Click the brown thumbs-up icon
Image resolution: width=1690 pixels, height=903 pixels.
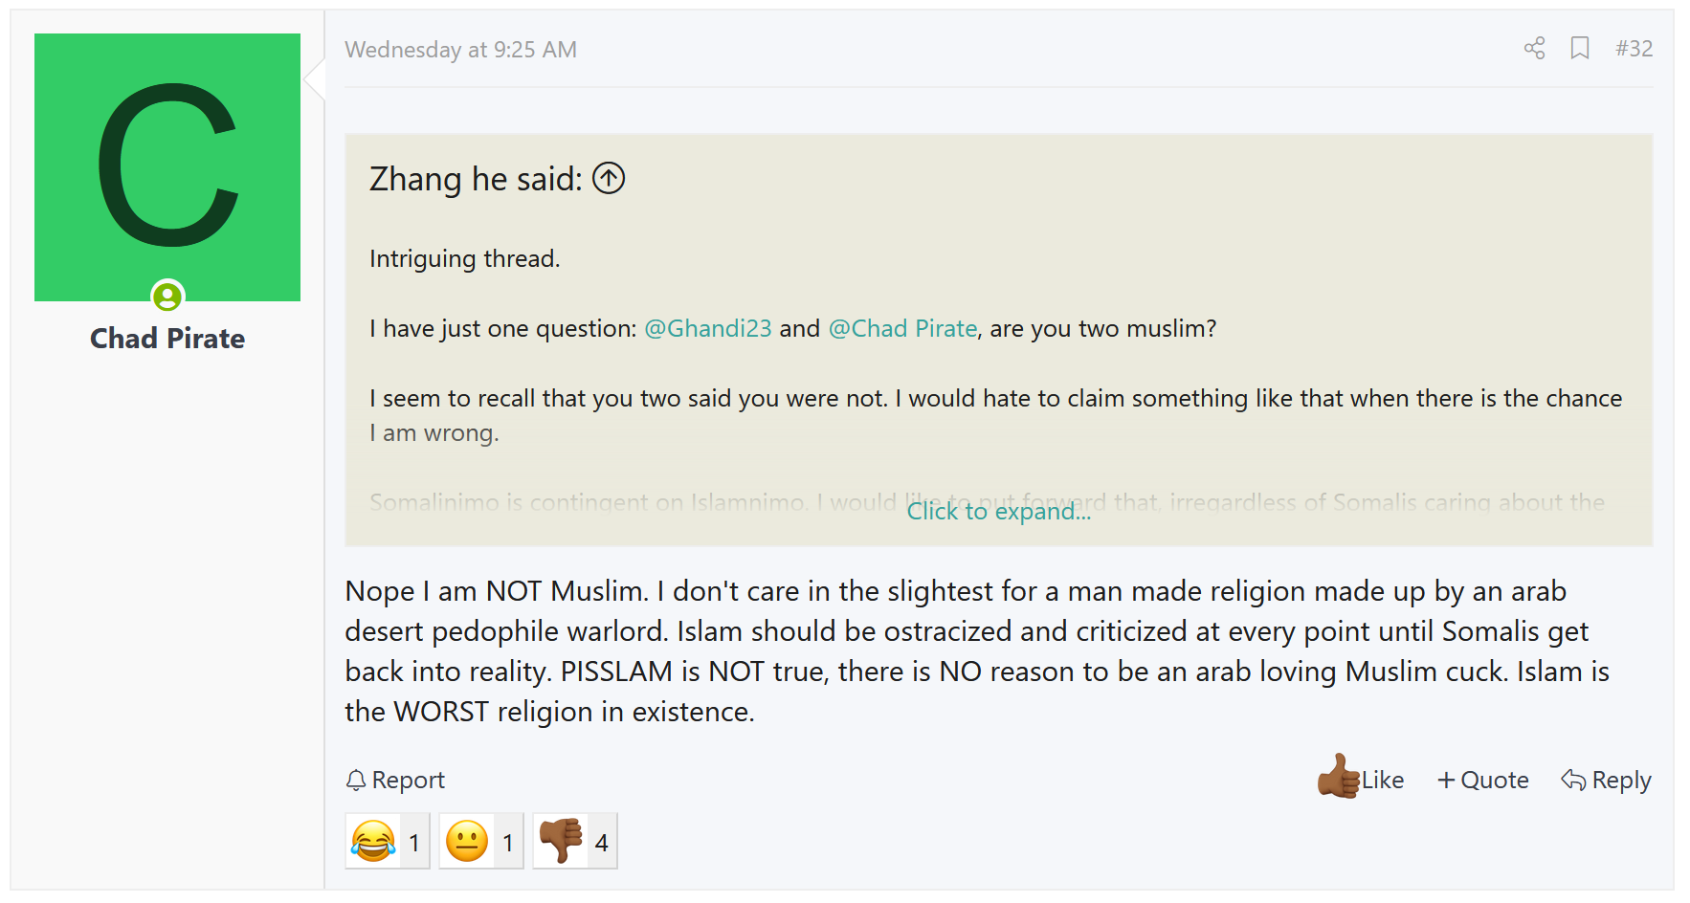pyautogui.click(x=1339, y=777)
